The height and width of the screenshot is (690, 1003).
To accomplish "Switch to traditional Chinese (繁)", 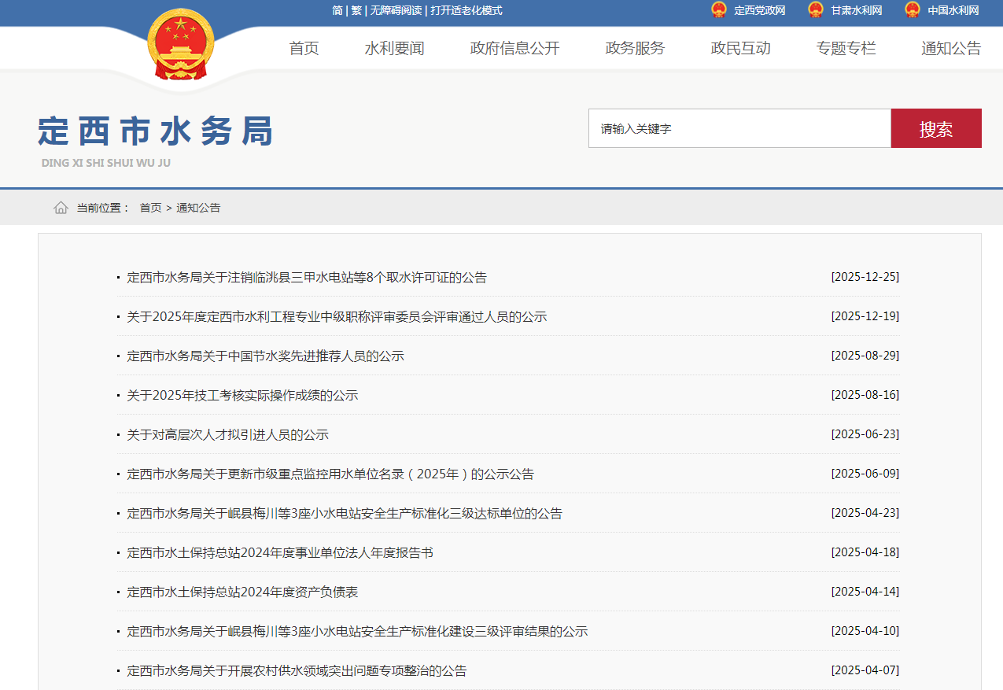I will coord(356,10).
